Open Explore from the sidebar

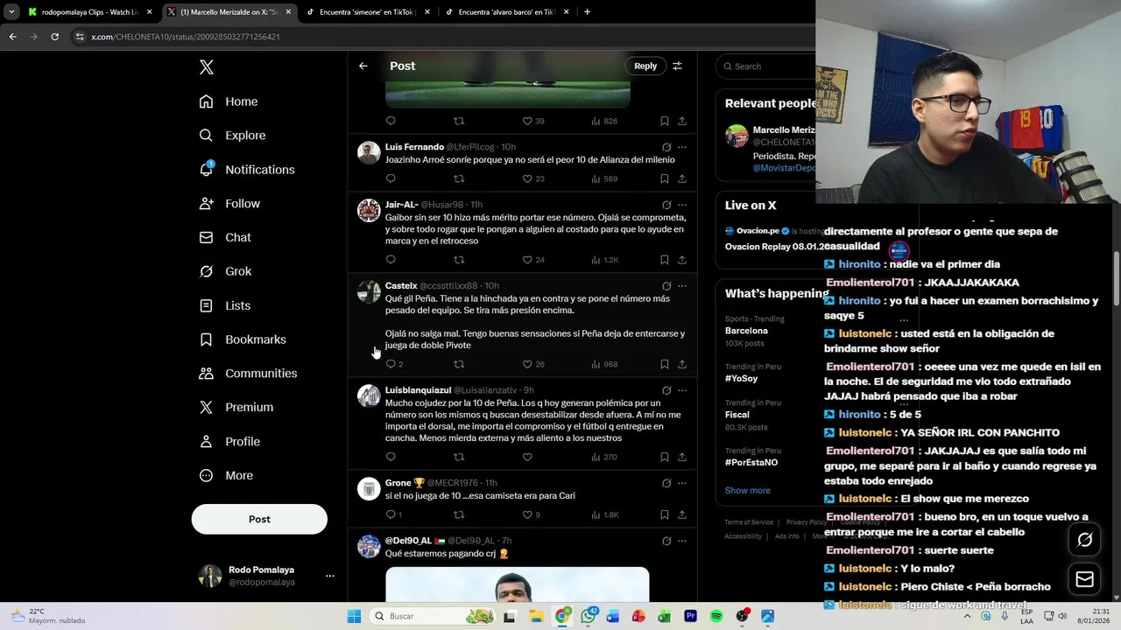point(232,136)
